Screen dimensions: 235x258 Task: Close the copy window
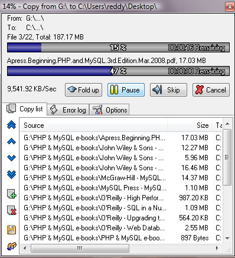pos(230,7)
